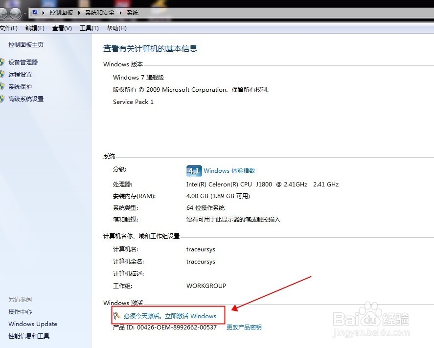Image resolution: width=434 pixels, height=348 pixels.
Task: Expand arrow after 系统和安全 breadcrumb
Action: pos(121,13)
